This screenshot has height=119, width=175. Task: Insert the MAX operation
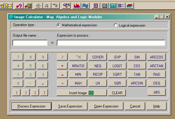[x=78, y=83]
